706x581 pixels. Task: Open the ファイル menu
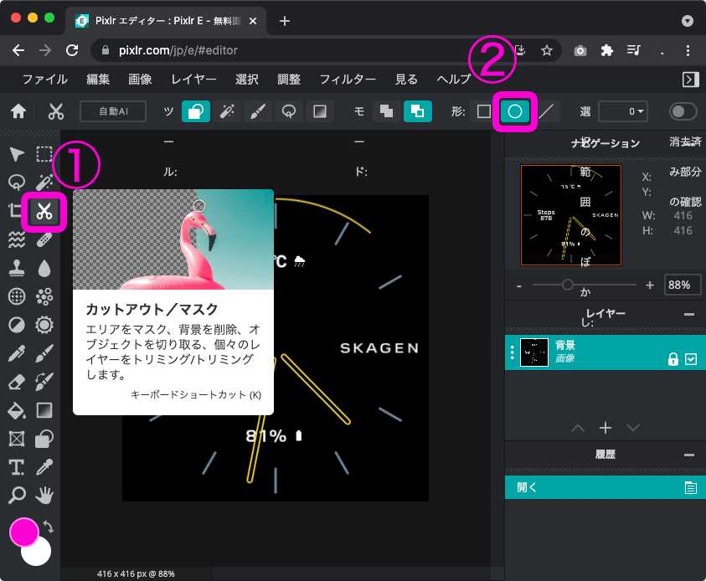45,80
